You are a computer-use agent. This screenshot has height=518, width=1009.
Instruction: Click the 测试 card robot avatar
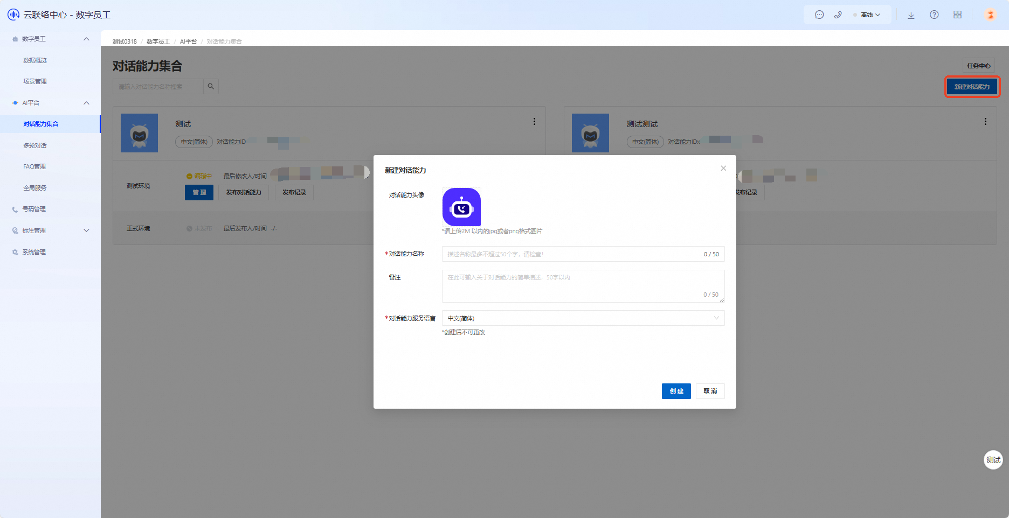click(139, 133)
